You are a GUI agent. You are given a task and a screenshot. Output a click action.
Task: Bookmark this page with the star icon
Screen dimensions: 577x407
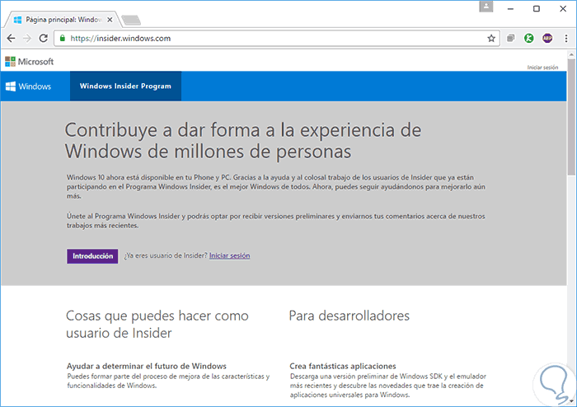(x=491, y=38)
